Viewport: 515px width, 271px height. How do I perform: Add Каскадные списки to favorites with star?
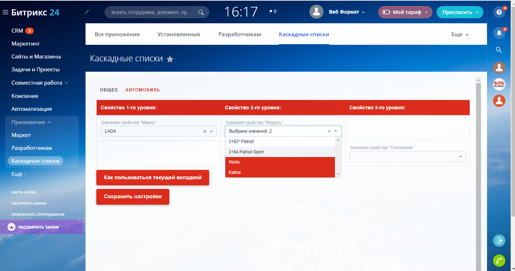170,59
